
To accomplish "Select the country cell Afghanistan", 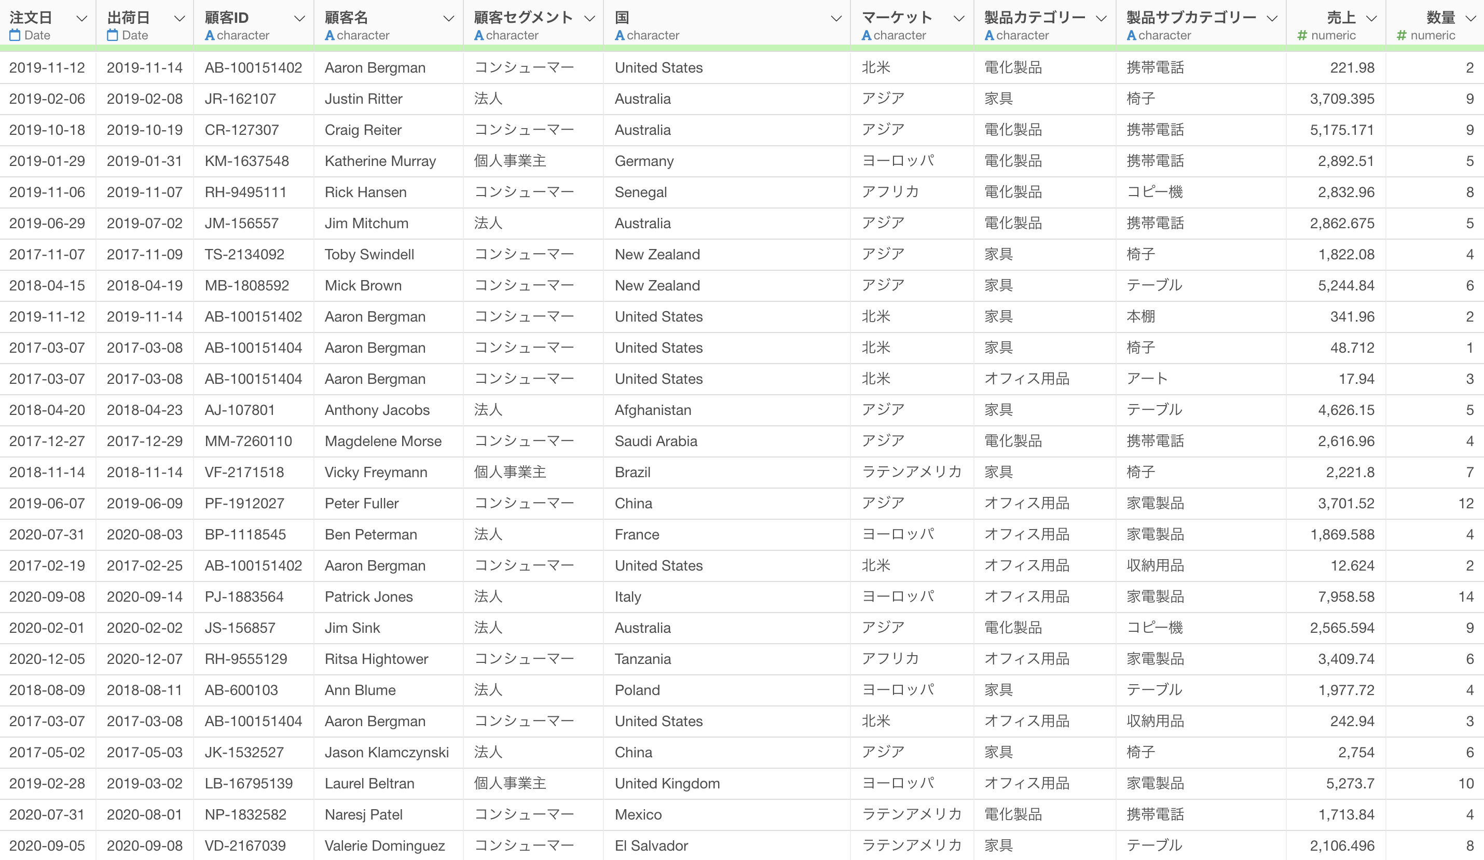I will click(x=653, y=410).
